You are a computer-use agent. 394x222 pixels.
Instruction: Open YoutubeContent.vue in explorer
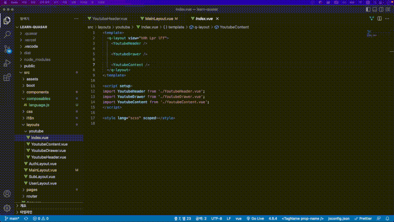(49, 144)
